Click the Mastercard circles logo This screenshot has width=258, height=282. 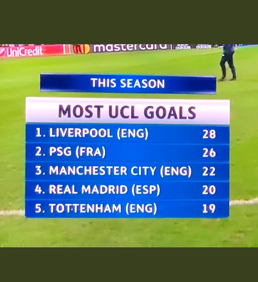[81, 49]
